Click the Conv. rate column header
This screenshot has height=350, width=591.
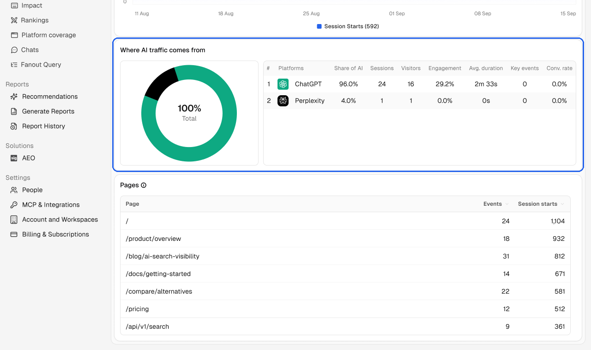560,68
